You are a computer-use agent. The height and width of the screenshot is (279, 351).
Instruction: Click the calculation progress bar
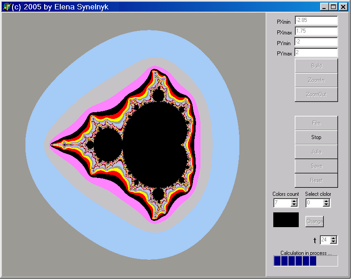pyautogui.click(x=305, y=261)
